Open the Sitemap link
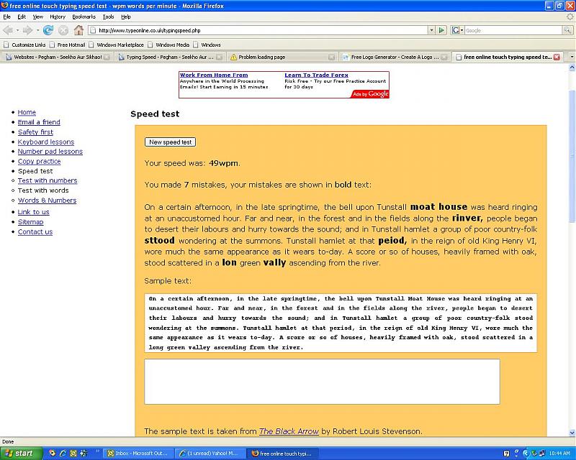The width and height of the screenshot is (576, 460). pyautogui.click(x=30, y=222)
